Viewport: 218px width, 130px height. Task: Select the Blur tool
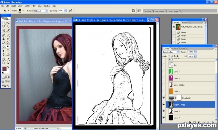(4, 47)
